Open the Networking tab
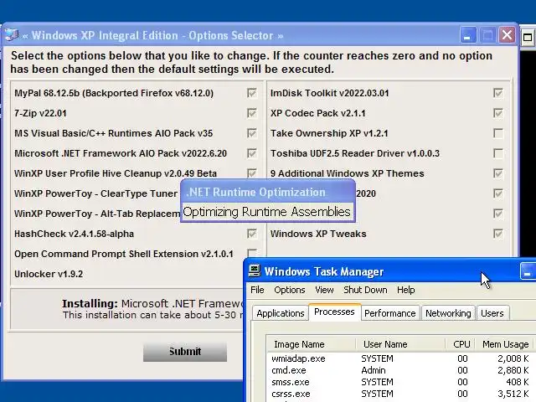The image size is (536, 402). 448,313
